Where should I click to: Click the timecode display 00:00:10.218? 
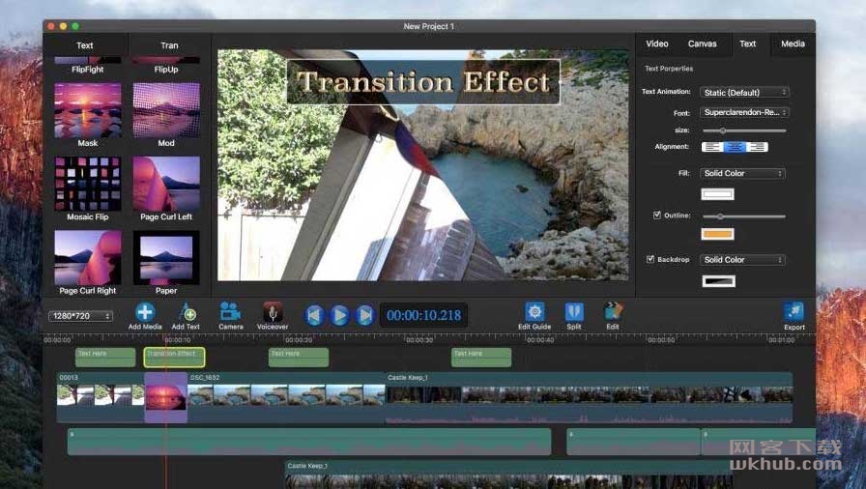click(423, 315)
